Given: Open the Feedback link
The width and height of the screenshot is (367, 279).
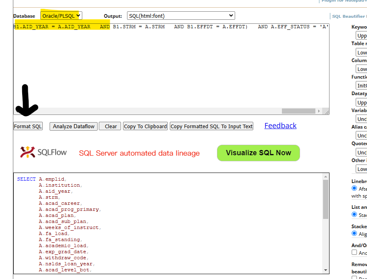Looking at the screenshot, I should (x=280, y=126).
